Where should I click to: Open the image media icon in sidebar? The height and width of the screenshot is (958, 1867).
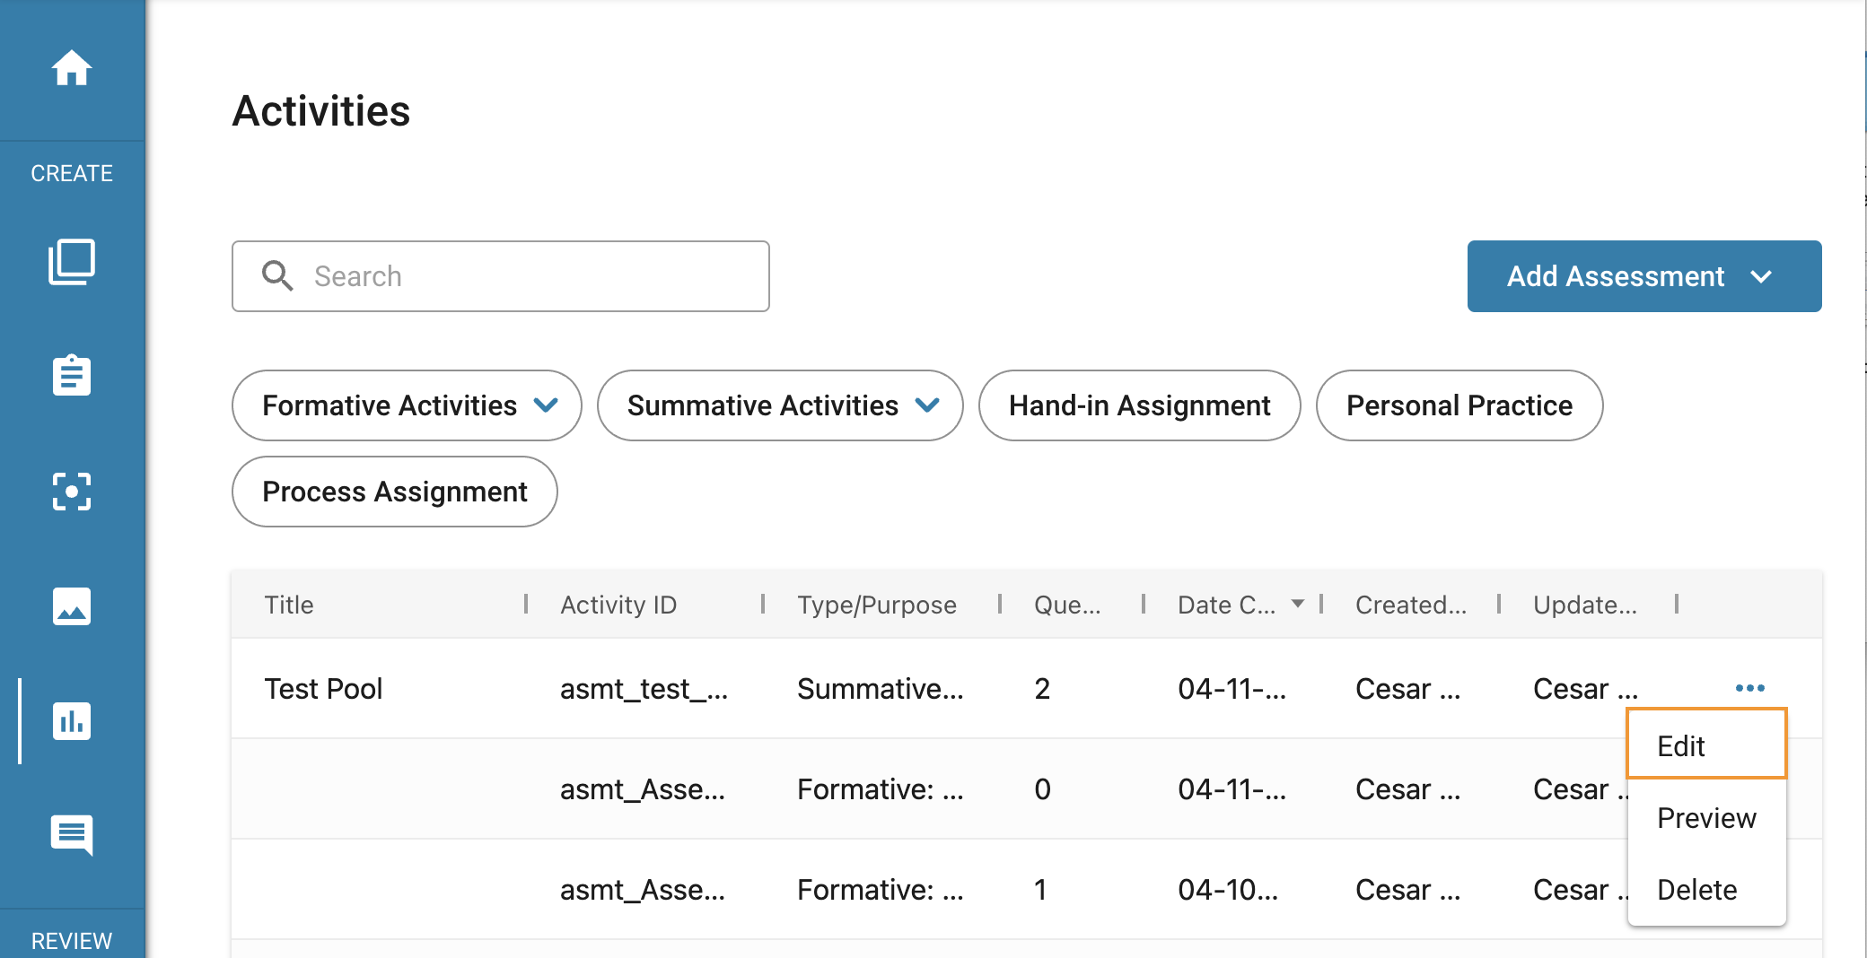click(72, 606)
